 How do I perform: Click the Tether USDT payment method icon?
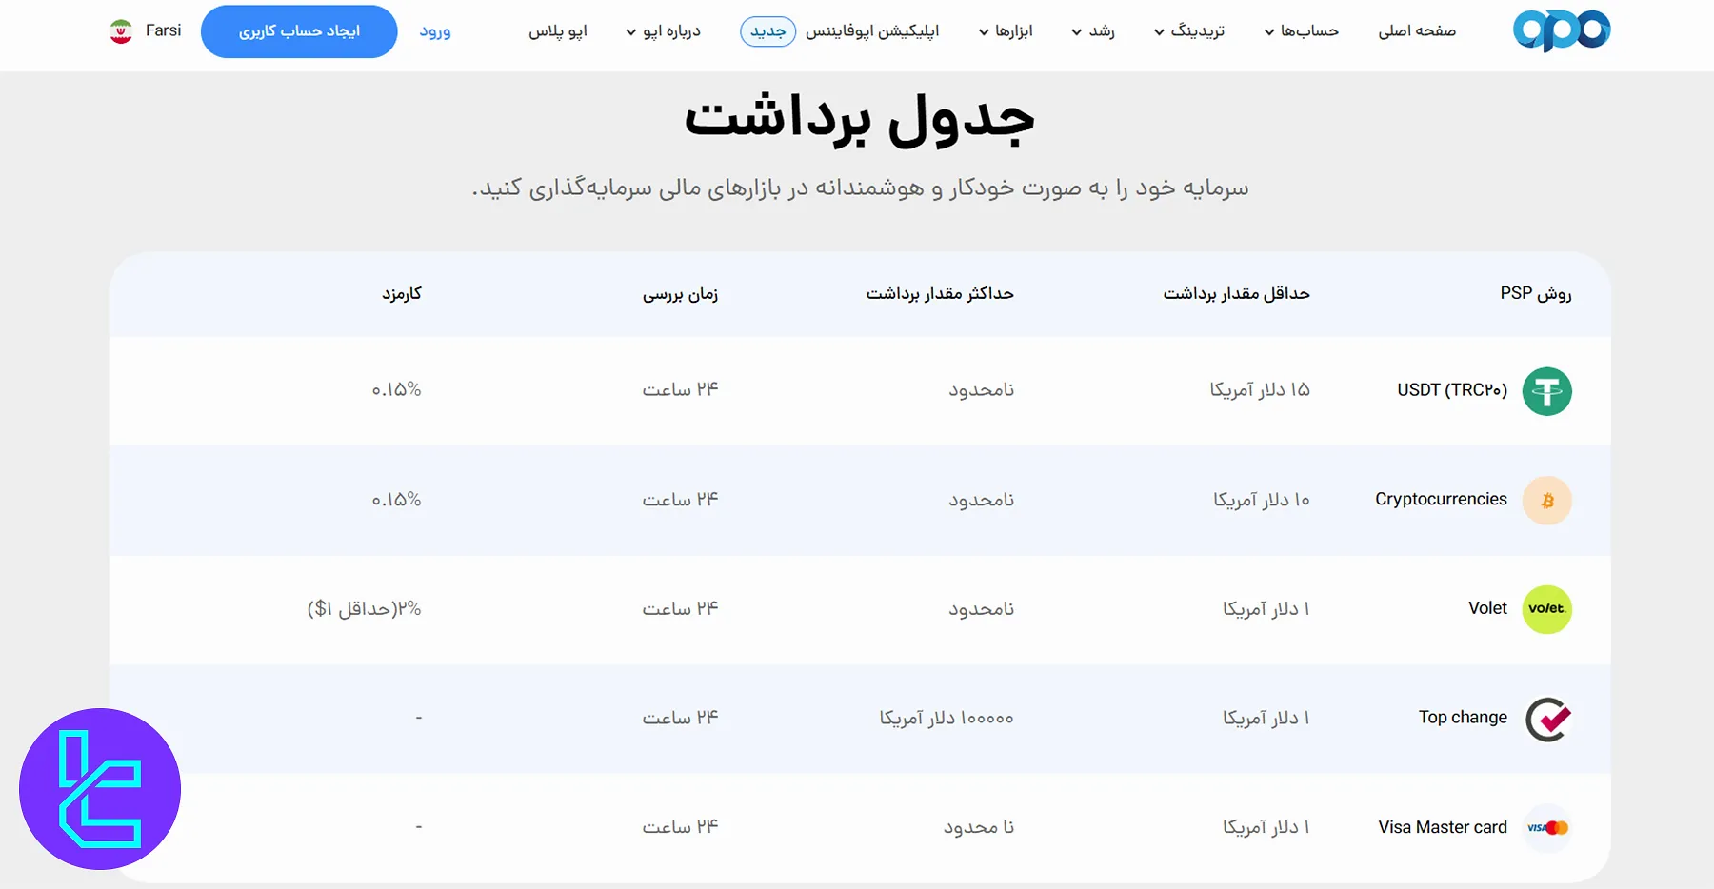tap(1546, 390)
